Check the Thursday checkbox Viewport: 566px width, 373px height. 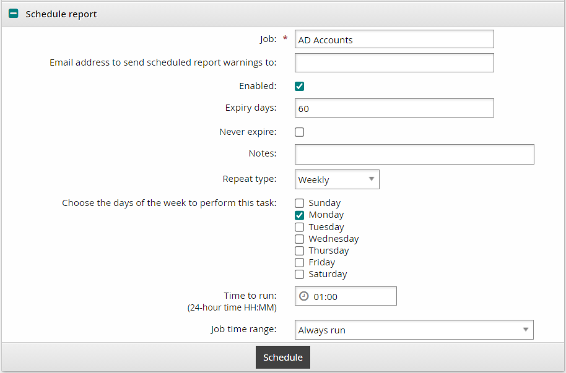[300, 251]
